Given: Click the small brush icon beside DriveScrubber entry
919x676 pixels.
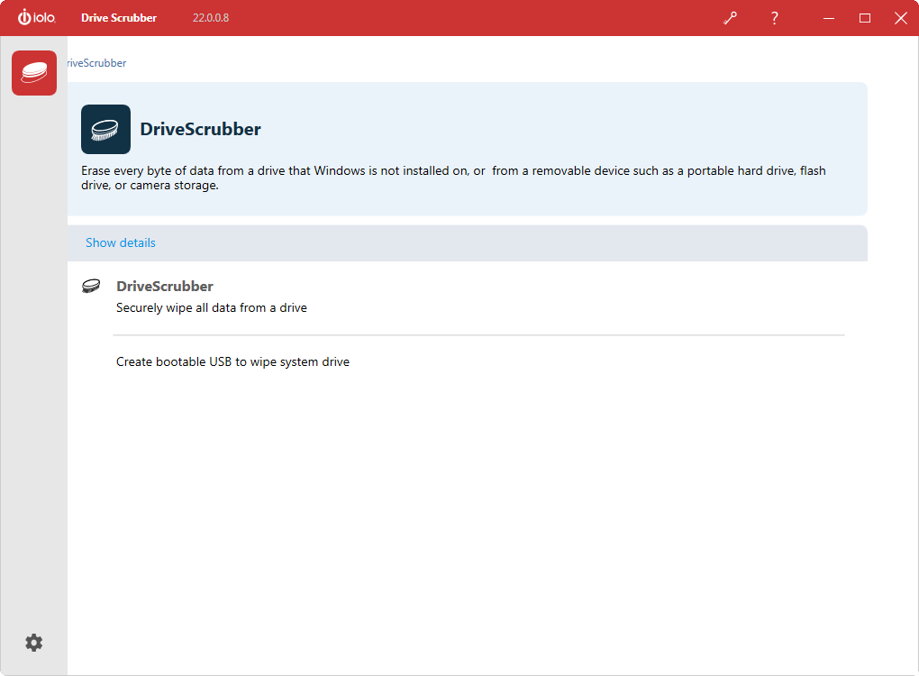Looking at the screenshot, I should tap(91, 286).
